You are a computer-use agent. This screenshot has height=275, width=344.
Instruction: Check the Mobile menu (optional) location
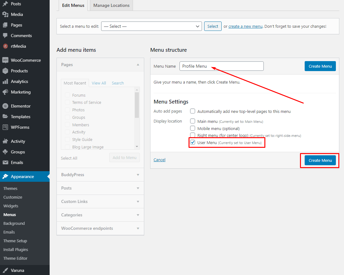pyautogui.click(x=193, y=128)
